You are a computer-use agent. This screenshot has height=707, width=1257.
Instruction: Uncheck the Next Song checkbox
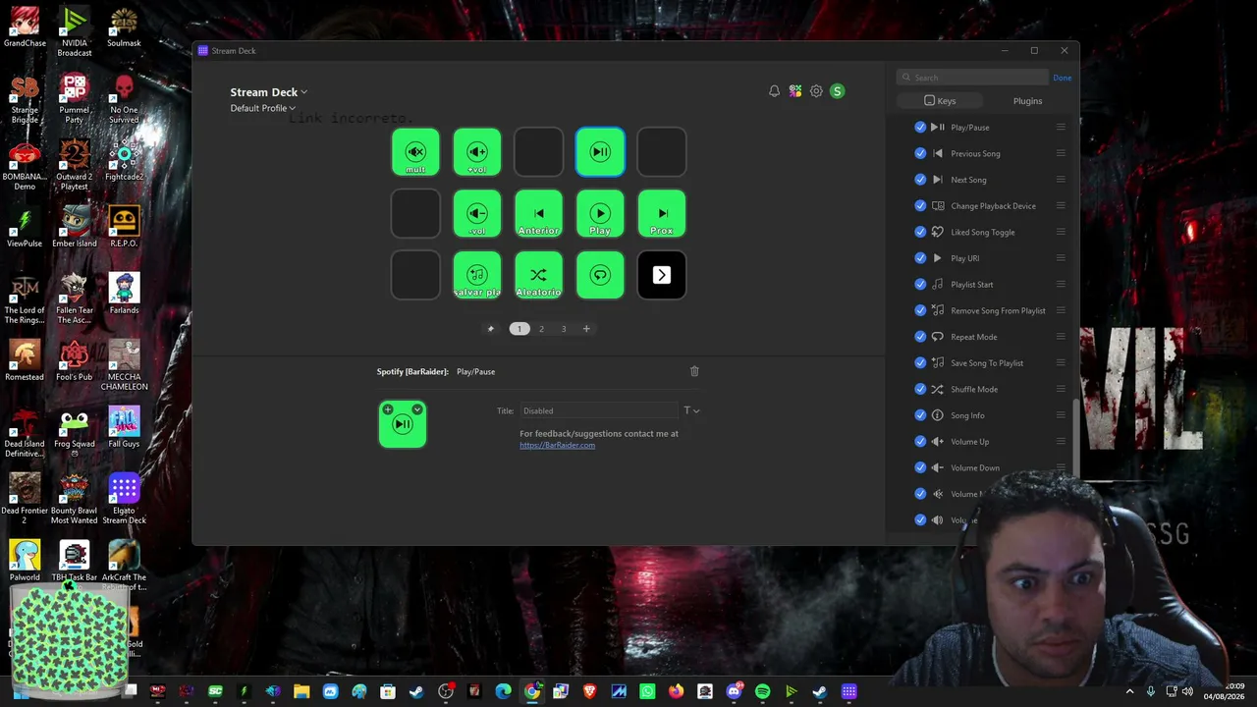pyautogui.click(x=920, y=180)
